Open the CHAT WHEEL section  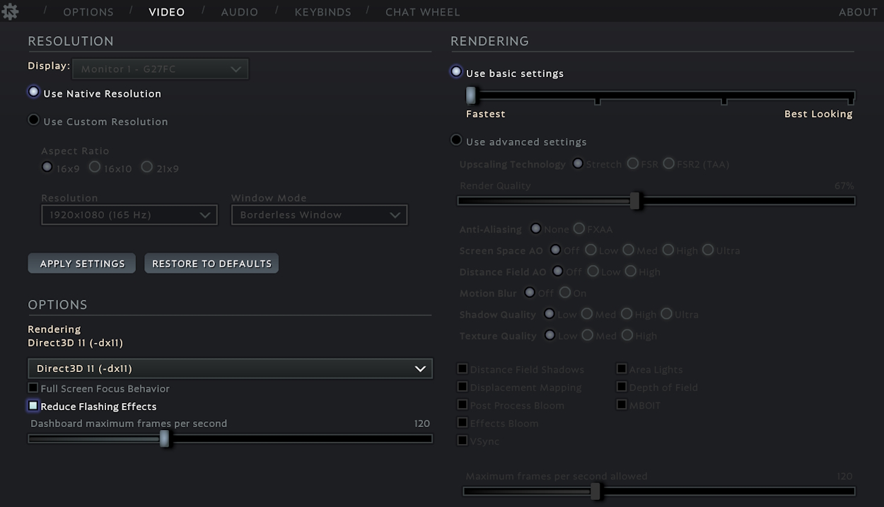pyautogui.click(x=423, y=11)
